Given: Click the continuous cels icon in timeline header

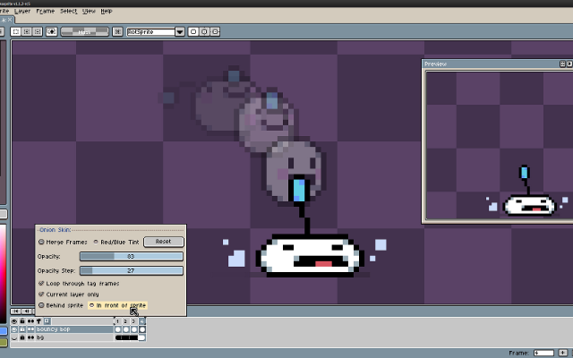Looking at the screenshot, I should (x=30, y=321).
